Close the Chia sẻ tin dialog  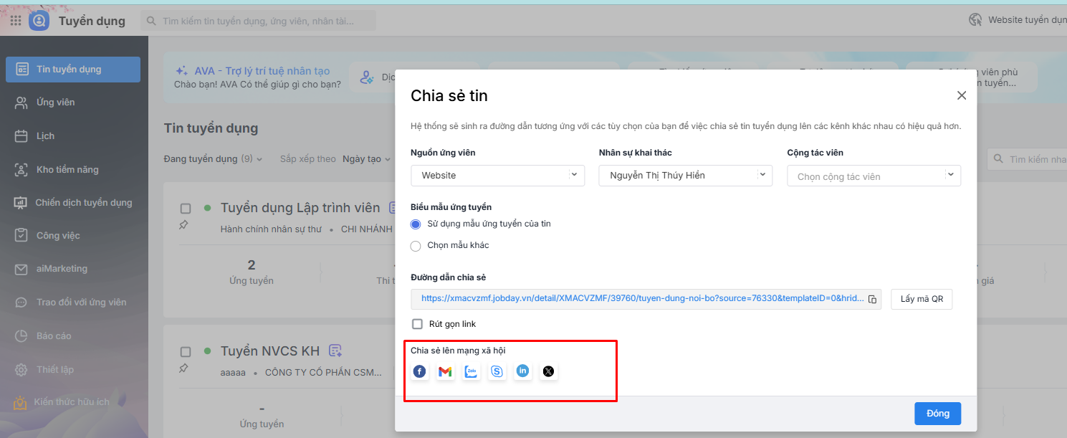pos(962,95)
